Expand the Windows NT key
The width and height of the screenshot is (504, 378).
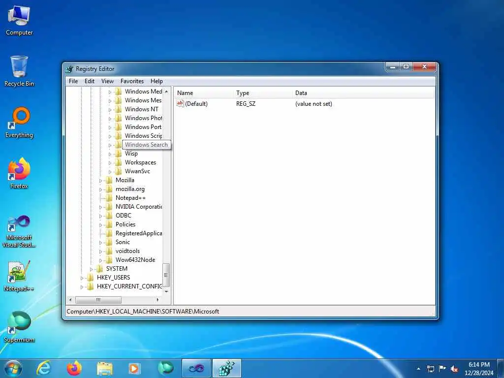[x=110, y=110]
